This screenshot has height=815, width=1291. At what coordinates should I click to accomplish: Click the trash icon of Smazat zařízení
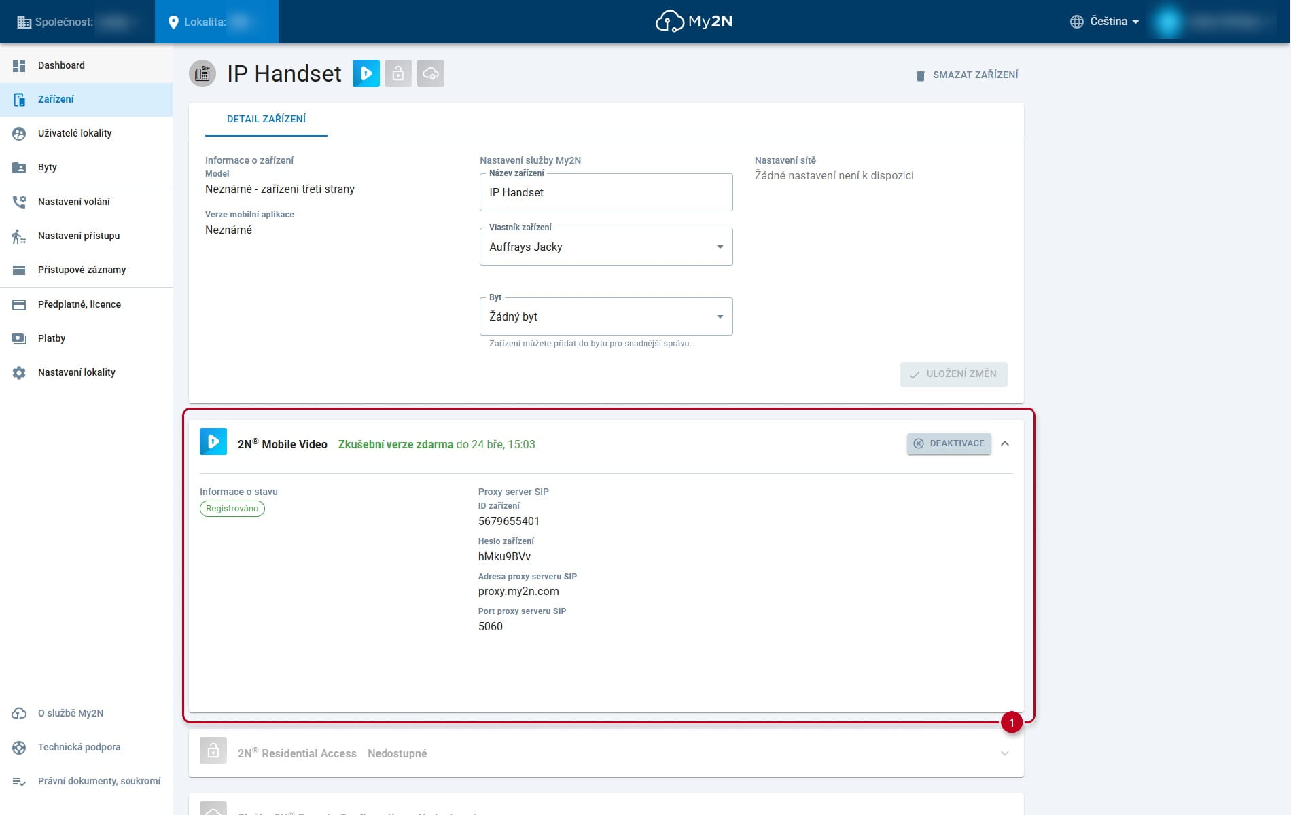(921, 75)
